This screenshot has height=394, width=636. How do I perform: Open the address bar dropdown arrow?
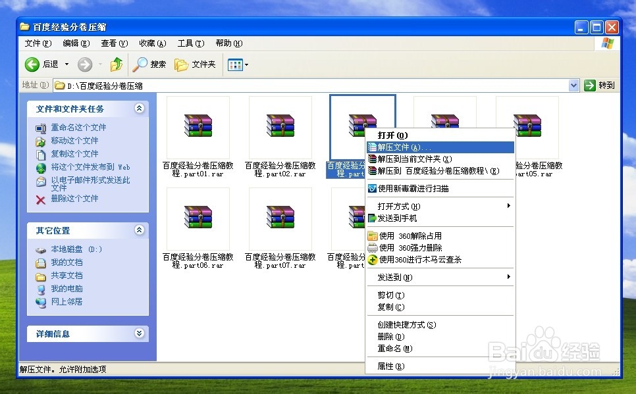pos(573,85)
